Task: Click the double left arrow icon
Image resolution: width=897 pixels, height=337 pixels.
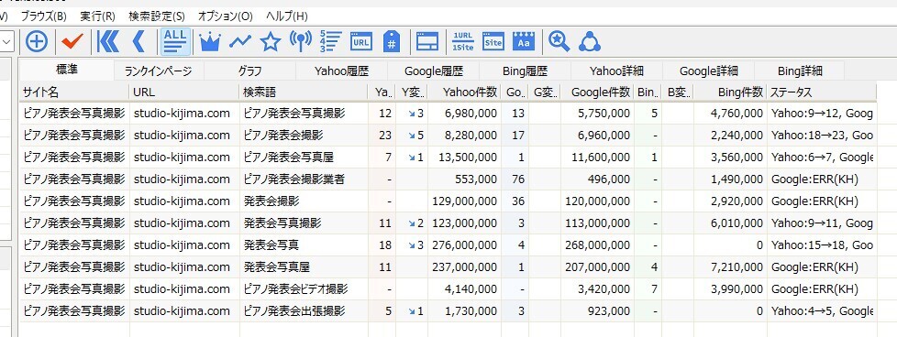Action: 107,42
